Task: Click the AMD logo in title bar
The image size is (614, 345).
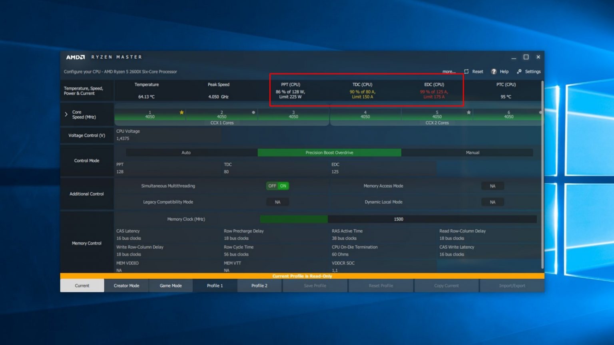Action: click(x=76, y=57)
